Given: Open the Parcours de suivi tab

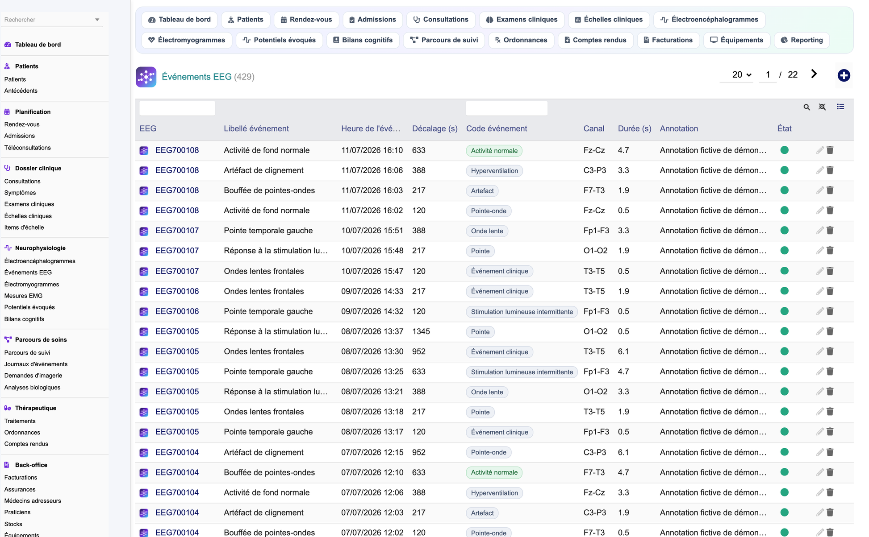Looking at the screenshot, I should coord(444,40).
